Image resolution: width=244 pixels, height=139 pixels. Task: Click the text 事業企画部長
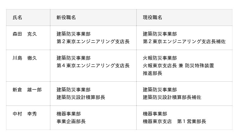click(x=71, y=122)
